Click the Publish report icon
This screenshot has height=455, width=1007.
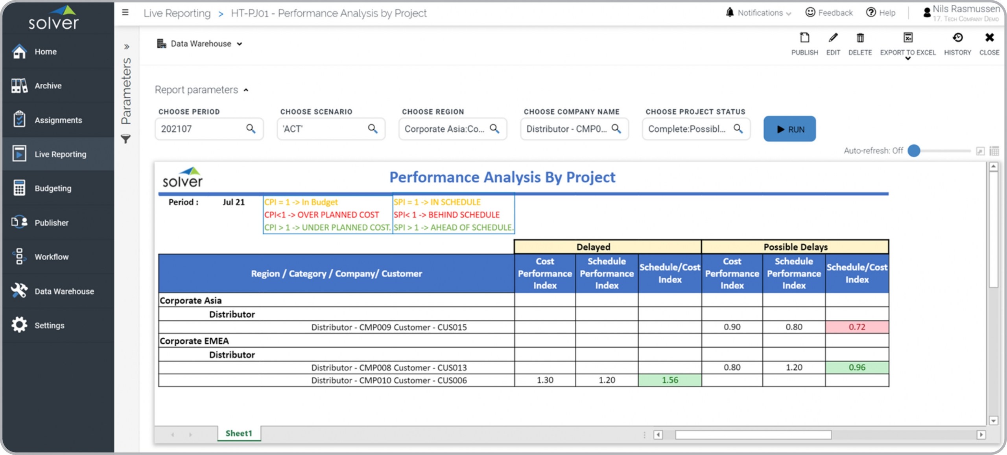(804, 38)
